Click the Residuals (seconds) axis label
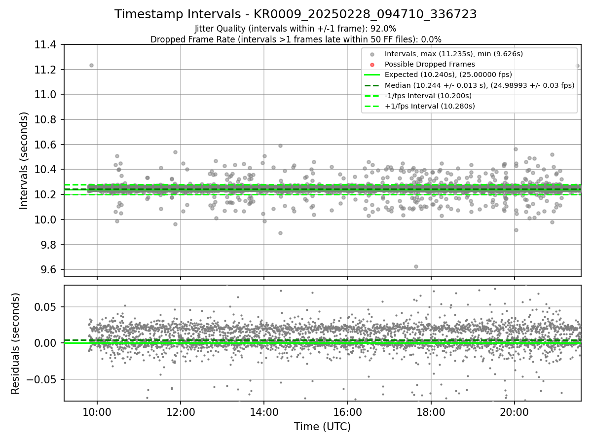 point(15,343)
